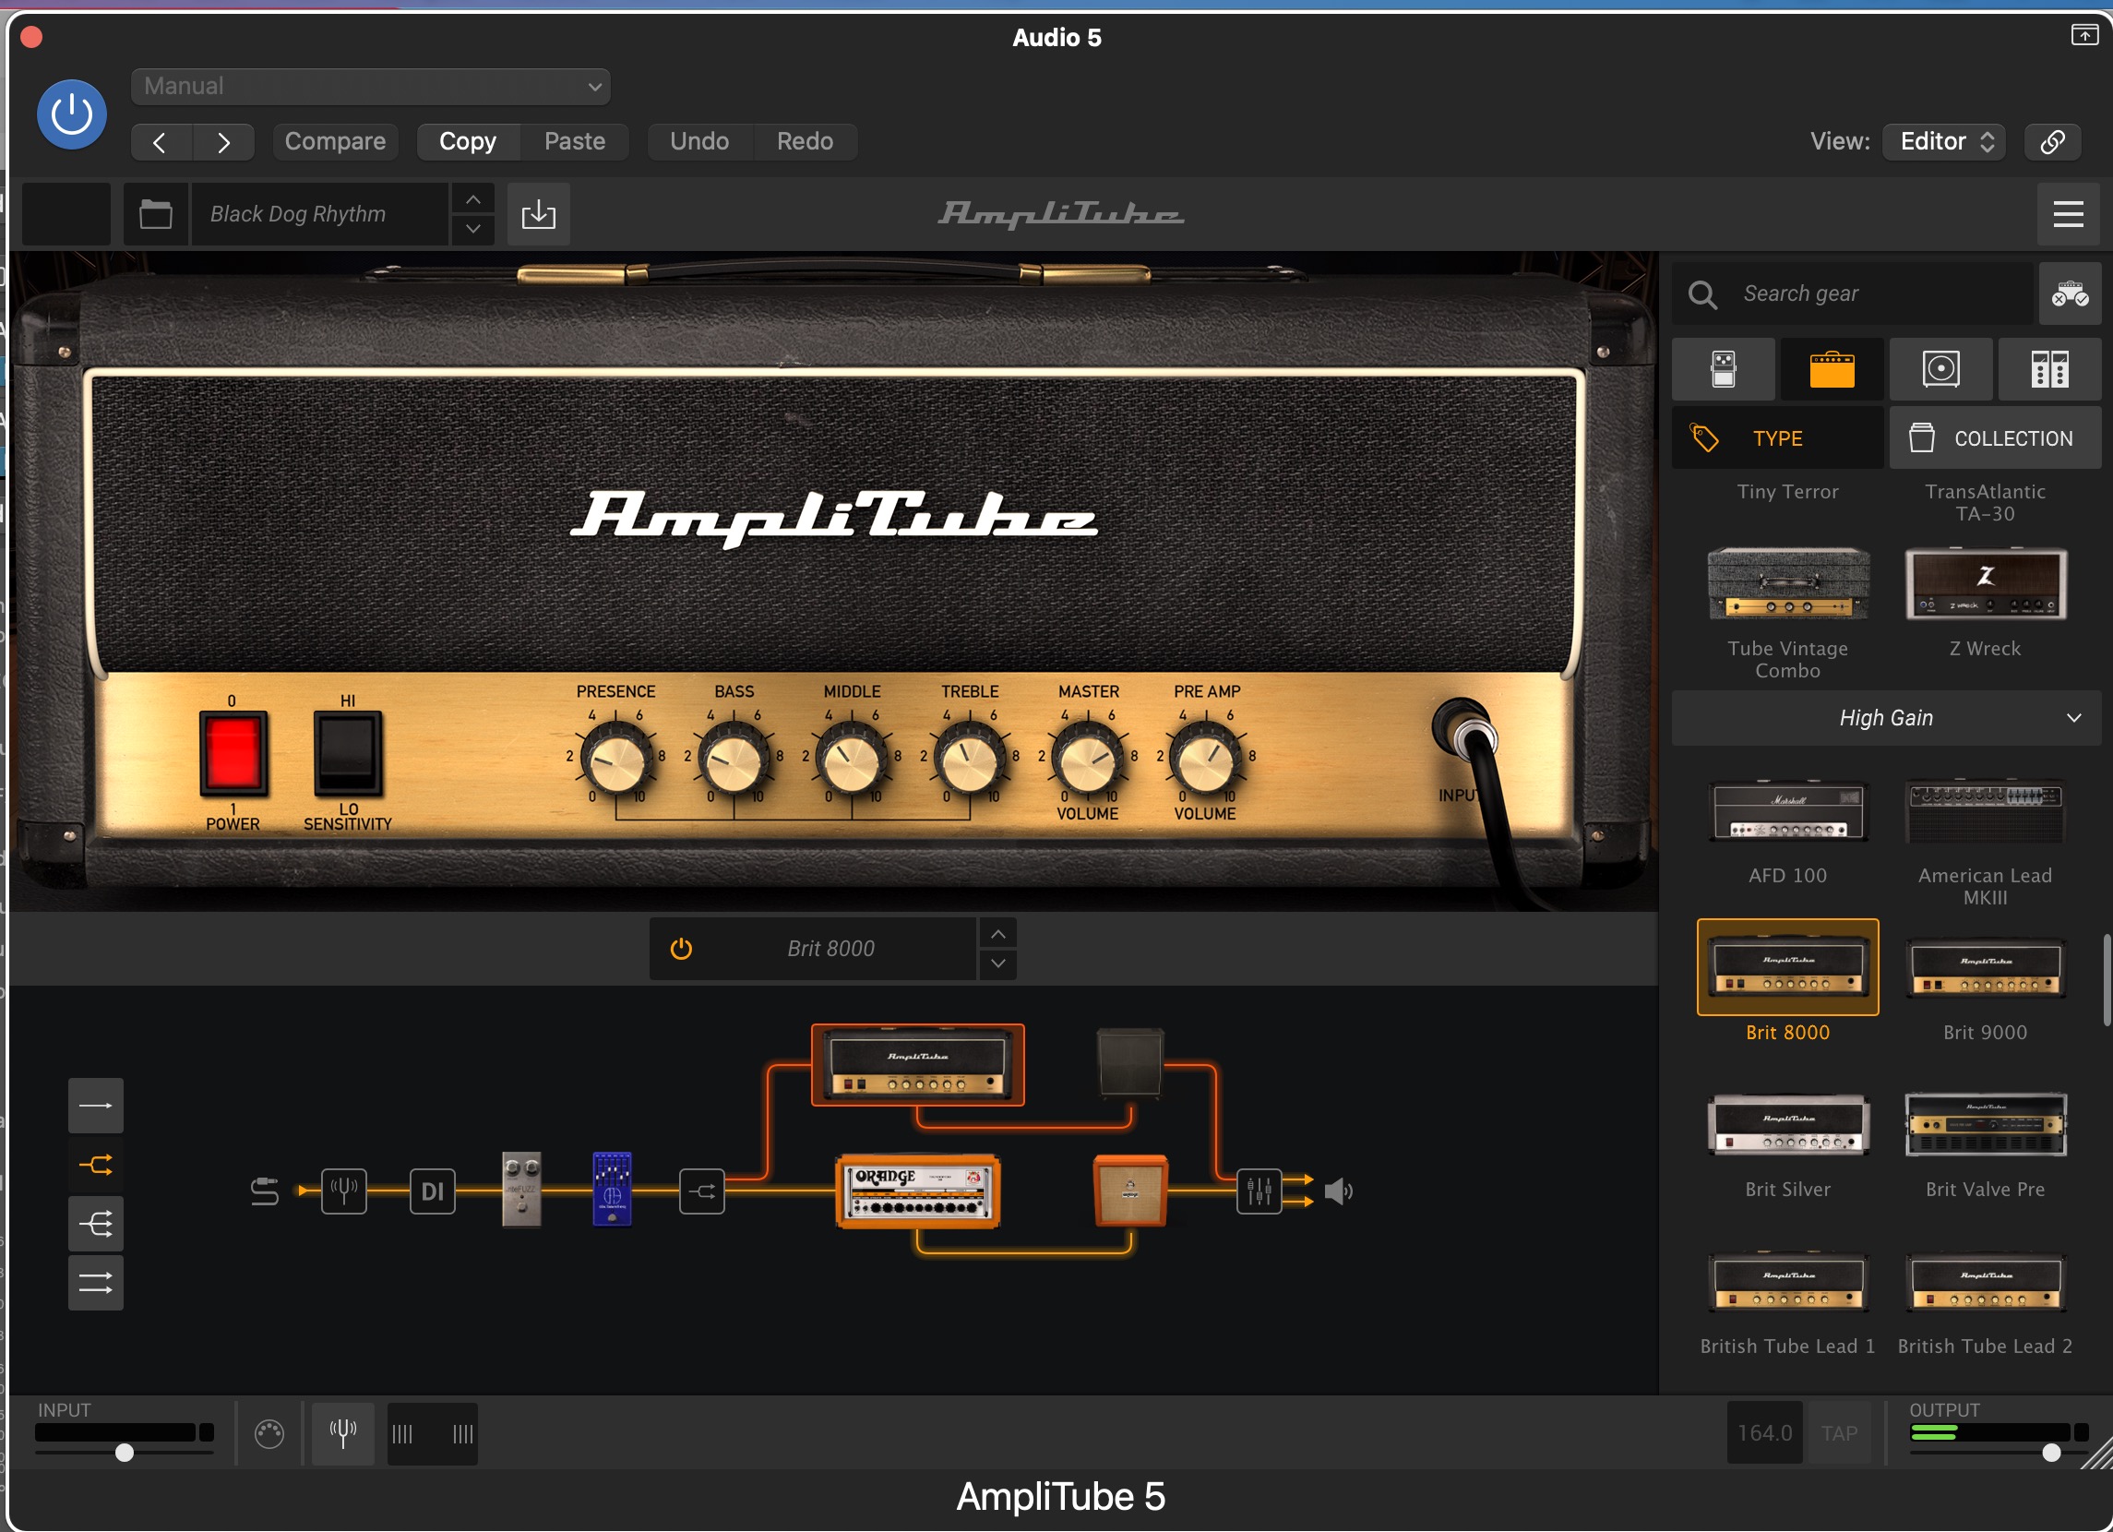Select the Orange amp head in chain
The image size is (2113, 1532).
click(918, 1191)
